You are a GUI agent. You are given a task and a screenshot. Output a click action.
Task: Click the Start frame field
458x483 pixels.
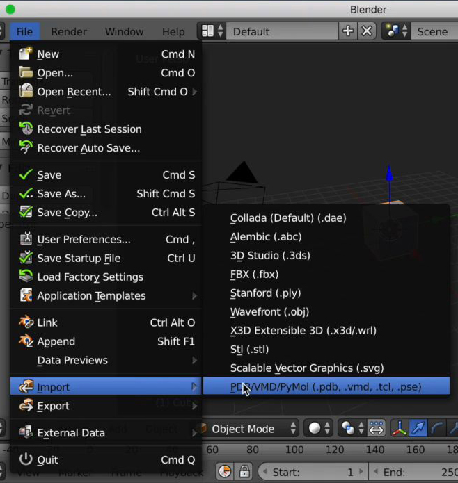pos(313,472)
